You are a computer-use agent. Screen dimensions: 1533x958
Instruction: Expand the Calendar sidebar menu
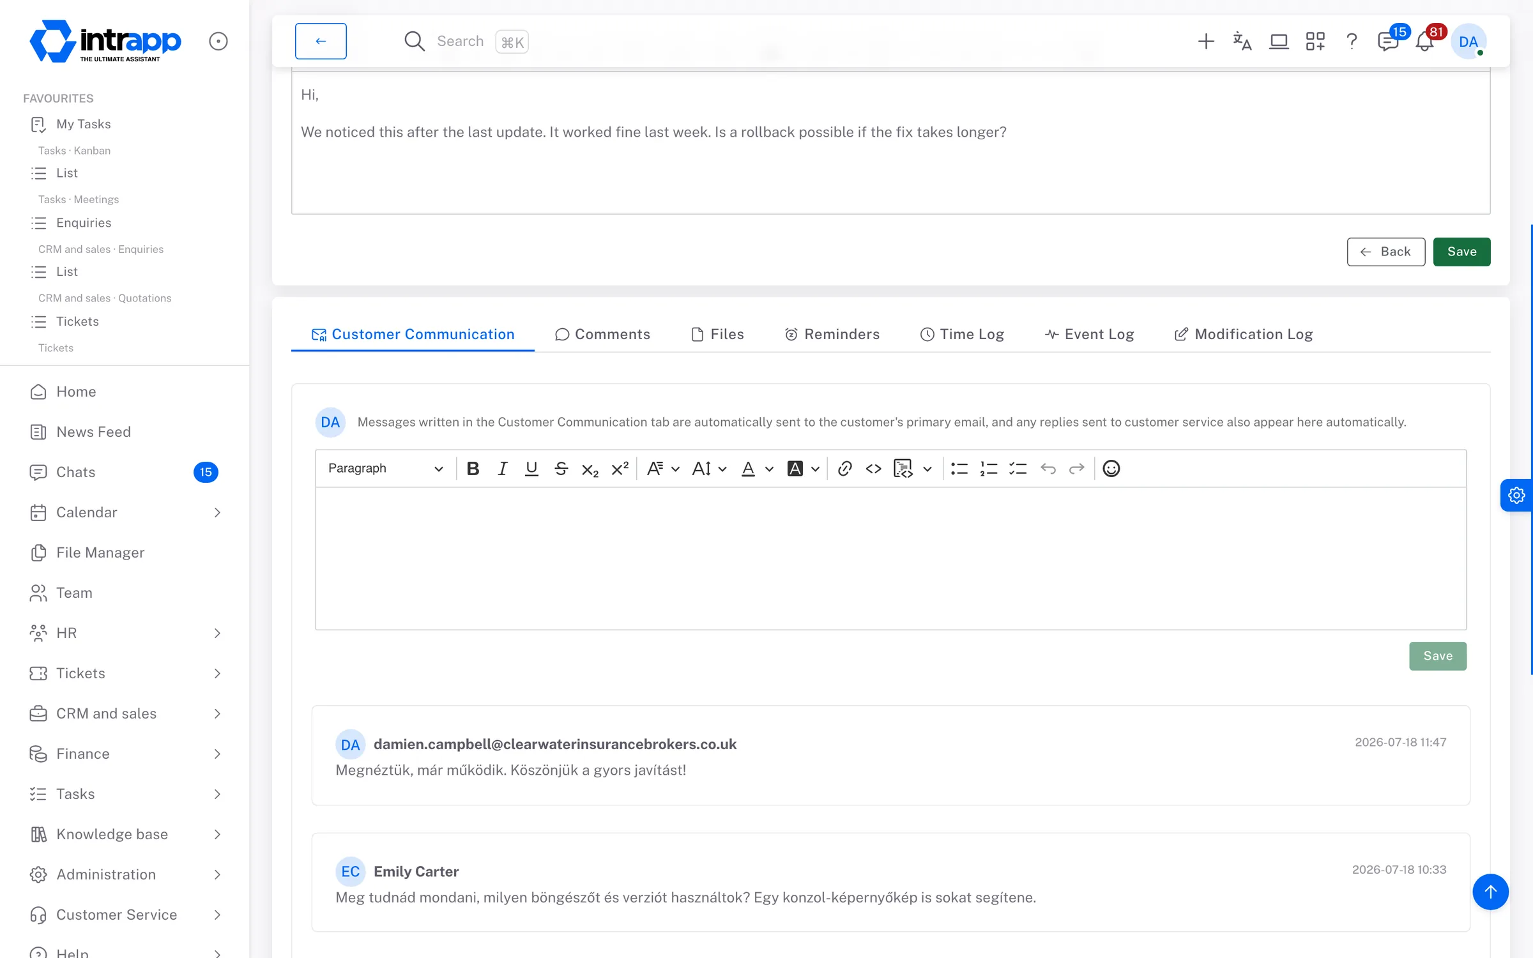click(125, 513)
